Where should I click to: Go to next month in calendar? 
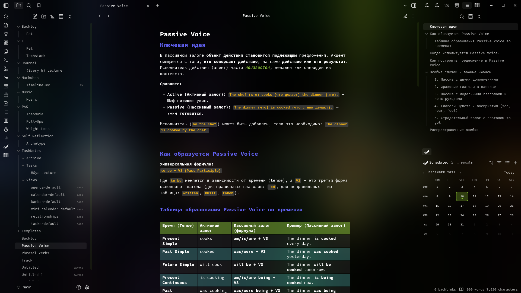click(460, 173)
